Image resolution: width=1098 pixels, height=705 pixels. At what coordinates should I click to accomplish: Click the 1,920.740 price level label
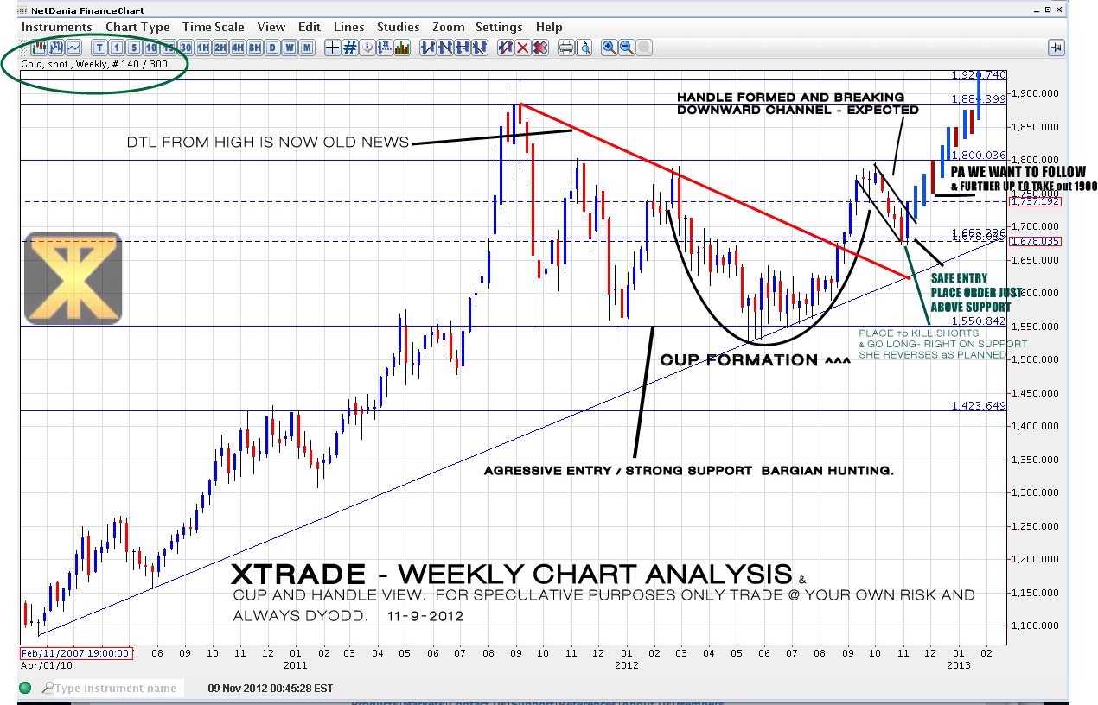(977, 75)
